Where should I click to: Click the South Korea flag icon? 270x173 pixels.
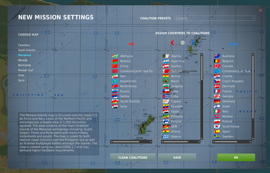pos(217,126)
